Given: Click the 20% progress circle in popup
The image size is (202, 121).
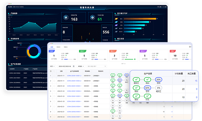Looking at the screenshot, I should [x=159, y=79].
